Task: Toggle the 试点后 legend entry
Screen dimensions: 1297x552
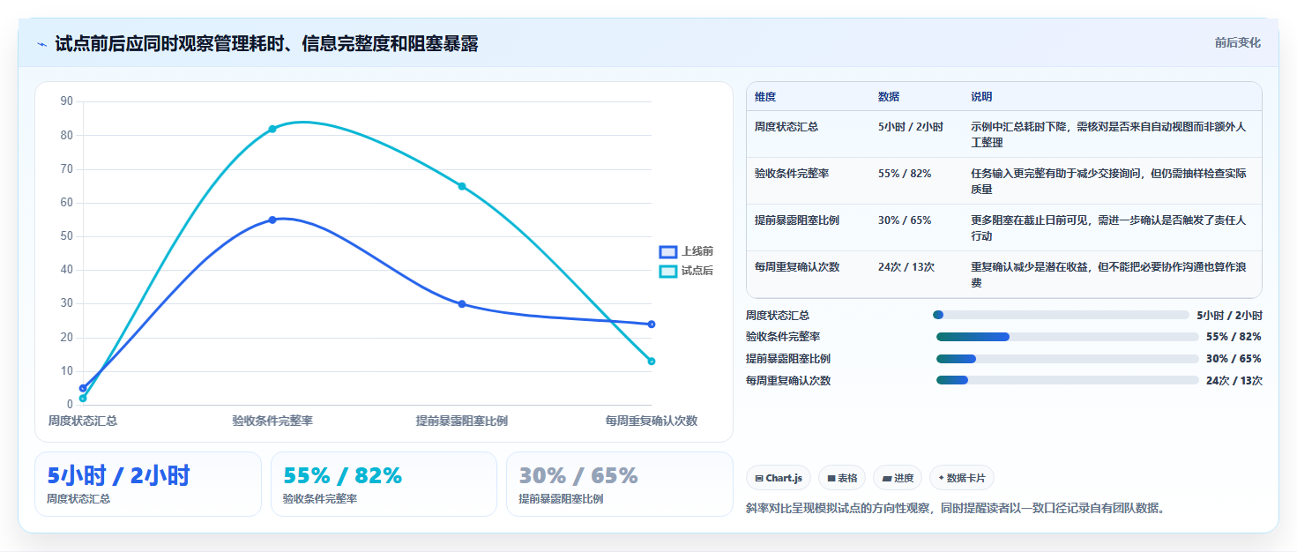Action: point(687,271)
